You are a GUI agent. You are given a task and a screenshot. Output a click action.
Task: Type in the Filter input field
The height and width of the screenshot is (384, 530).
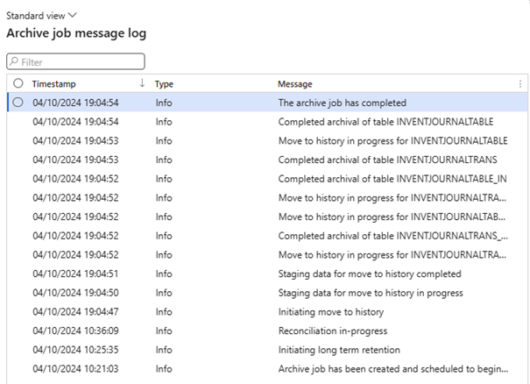click(79, 62)
